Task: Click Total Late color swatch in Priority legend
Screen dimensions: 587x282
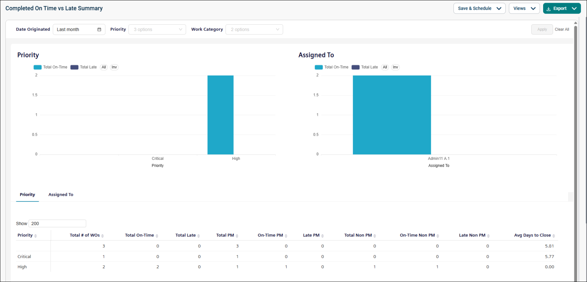Action: 74,67
